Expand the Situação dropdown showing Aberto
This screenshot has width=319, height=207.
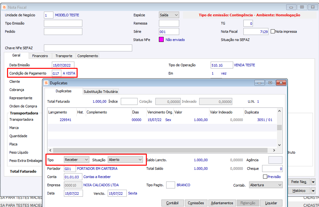[x=125, y=159]
